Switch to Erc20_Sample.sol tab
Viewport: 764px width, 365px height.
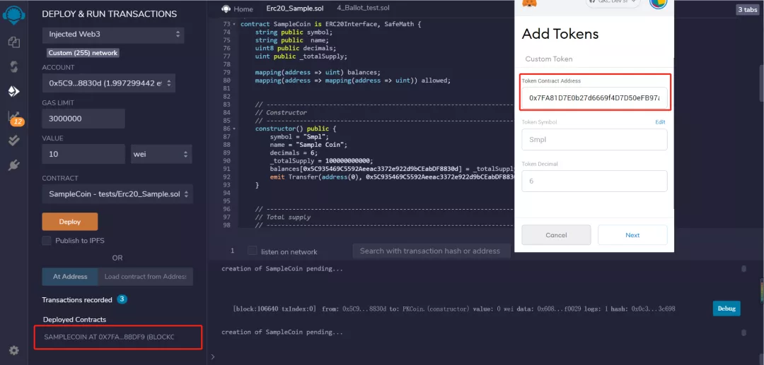pyautogui.click(x=295, y=8)
